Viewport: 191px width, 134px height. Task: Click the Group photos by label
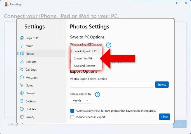point(81,94)
